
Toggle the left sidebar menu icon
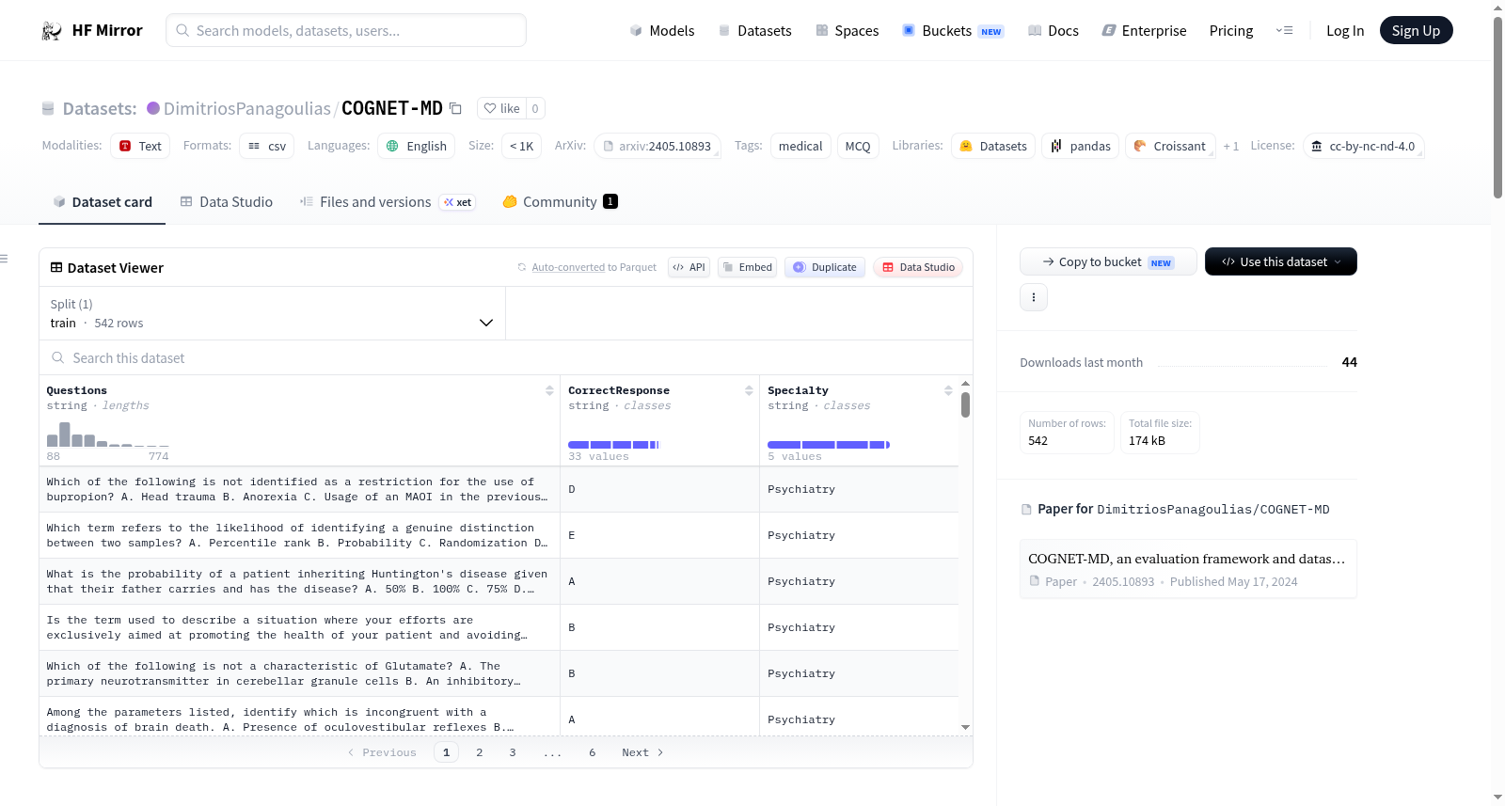click(x=4, y=259)
